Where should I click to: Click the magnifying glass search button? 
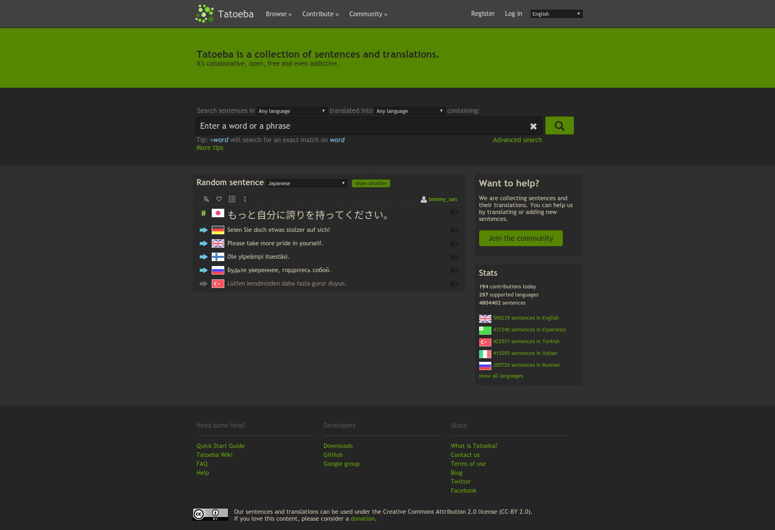point(559,126)
